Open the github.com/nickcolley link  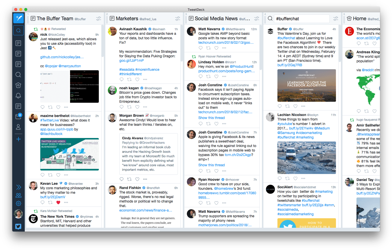click(x=62, y=57)
